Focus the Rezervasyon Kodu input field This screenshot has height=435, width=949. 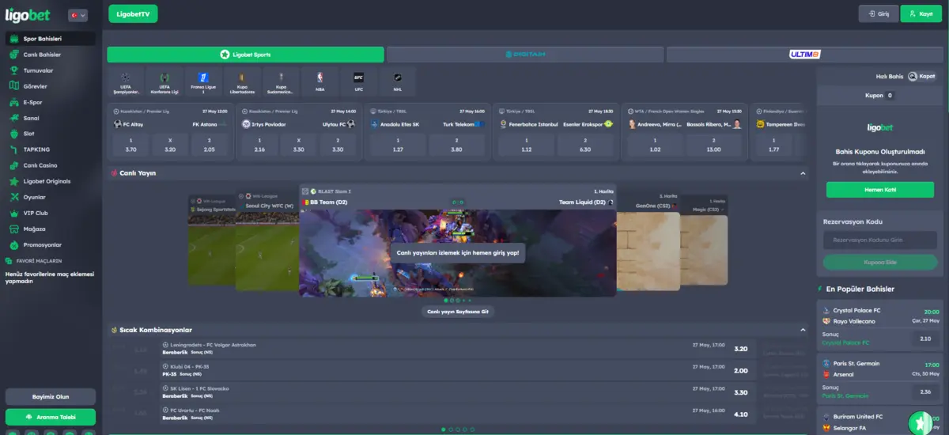[x=879, y=240]
